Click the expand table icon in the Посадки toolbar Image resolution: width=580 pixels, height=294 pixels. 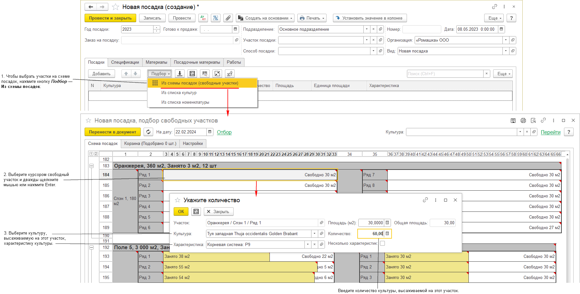(217, 74)
